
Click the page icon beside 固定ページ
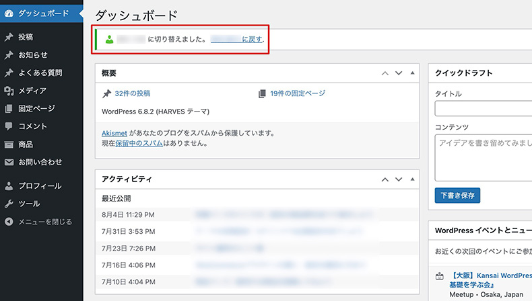click(9, 108)
